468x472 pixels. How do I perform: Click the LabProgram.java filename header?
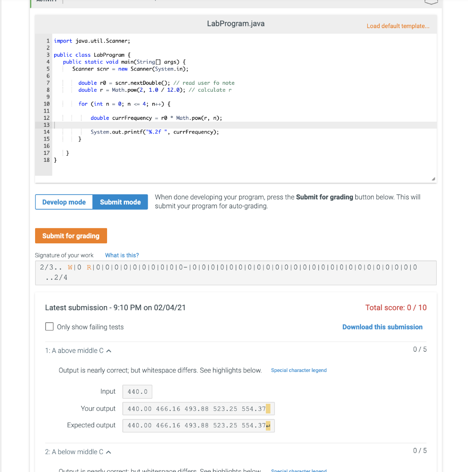point(236,23)
